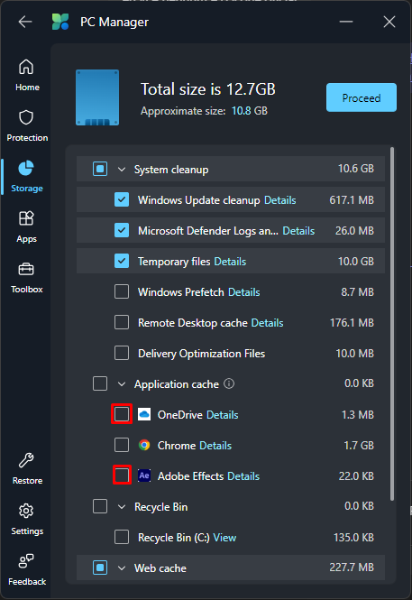Open the Protection shield section
Screen dimensions: 412x600
click(x=27, y=125)
